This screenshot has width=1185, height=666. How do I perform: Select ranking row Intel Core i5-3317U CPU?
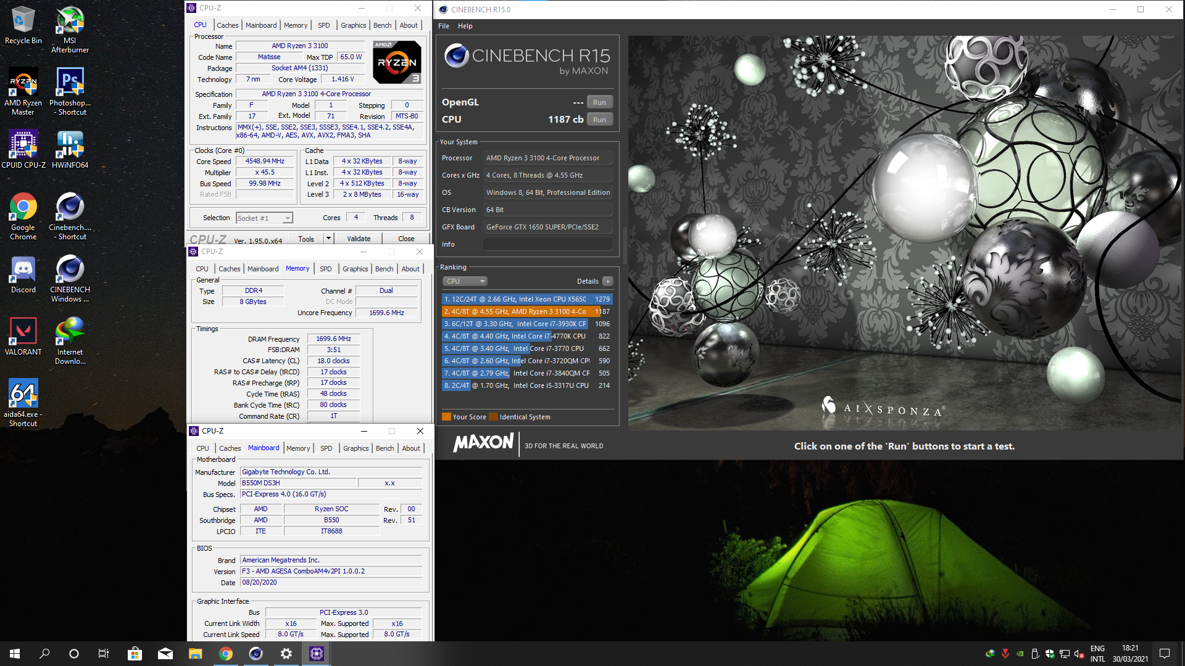pos(527,385)
